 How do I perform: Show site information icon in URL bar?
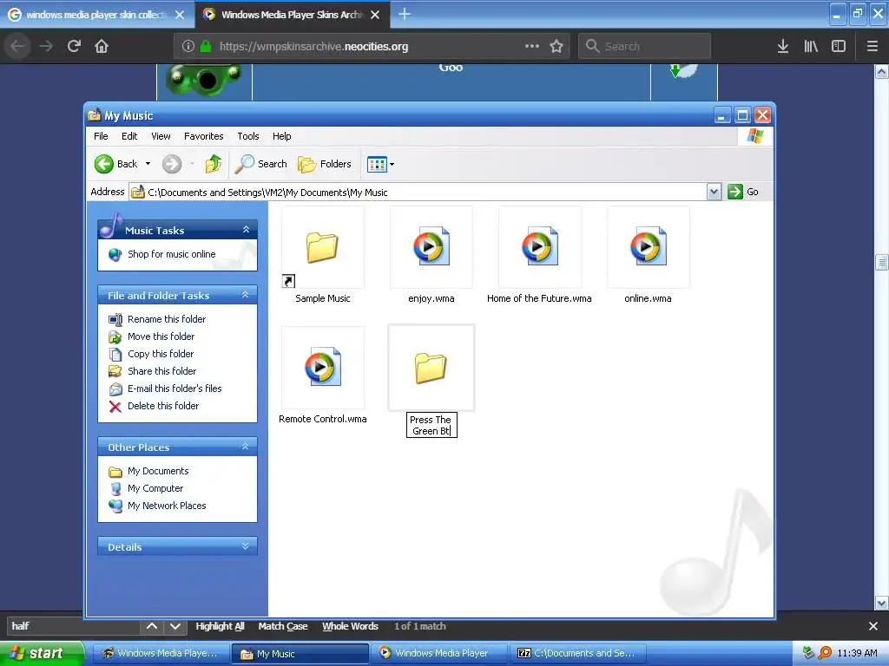point(188,46)
